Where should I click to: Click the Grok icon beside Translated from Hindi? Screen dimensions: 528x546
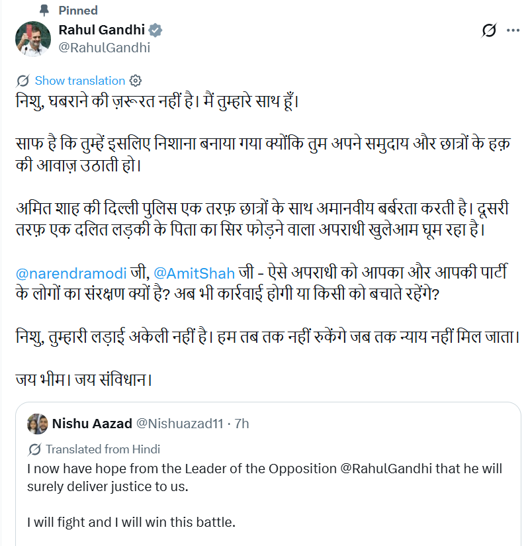tap(34, 449)
